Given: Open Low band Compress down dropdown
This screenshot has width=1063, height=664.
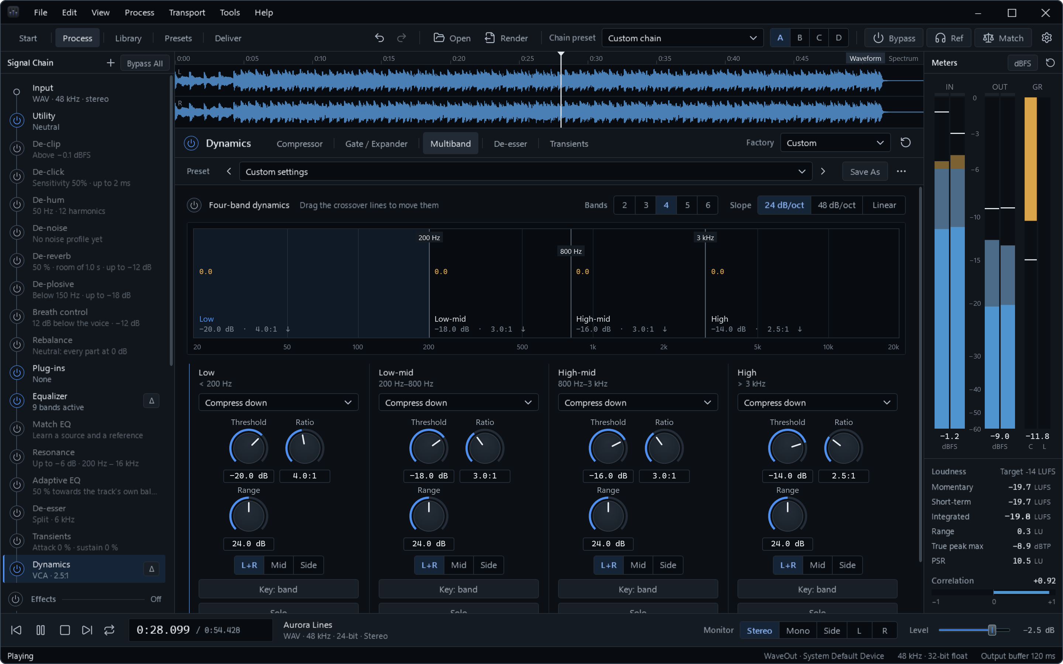Looking at the screenshot, I should (279, 402).
